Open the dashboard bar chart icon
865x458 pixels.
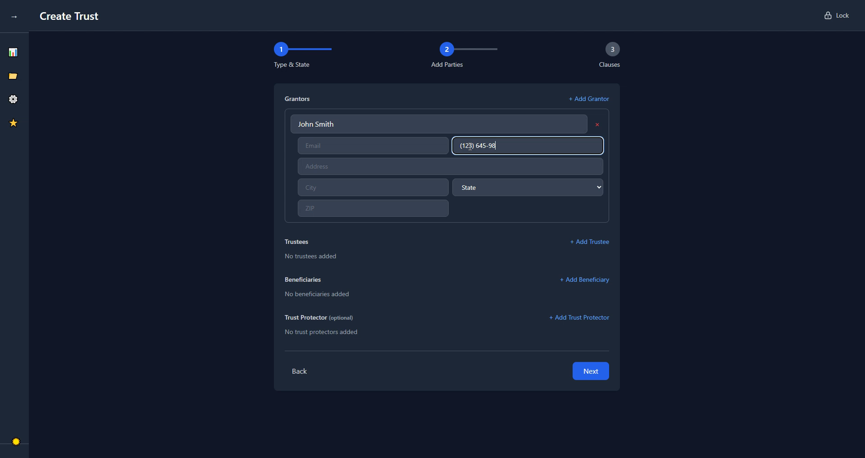click(13, 52)
